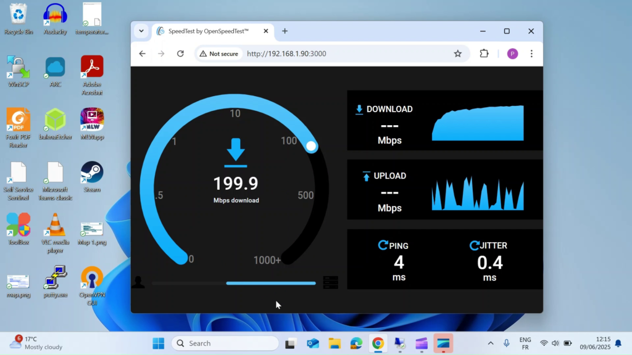Open File Explorer from taskbar
The height and width of the screenshot is (355, 632).
(335, 343)
